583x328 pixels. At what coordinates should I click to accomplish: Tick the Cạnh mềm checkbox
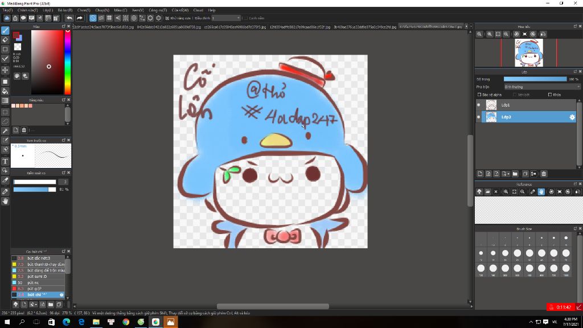click(246, 18)
